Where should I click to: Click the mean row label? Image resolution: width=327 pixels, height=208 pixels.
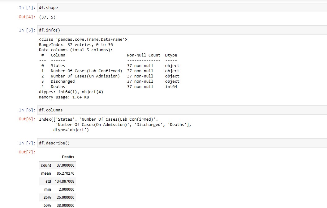pos(46,173)
